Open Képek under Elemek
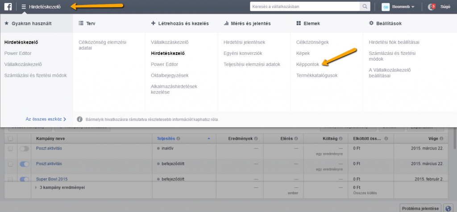The width and height of the screenshot is (457, 212). pos(303,54)
